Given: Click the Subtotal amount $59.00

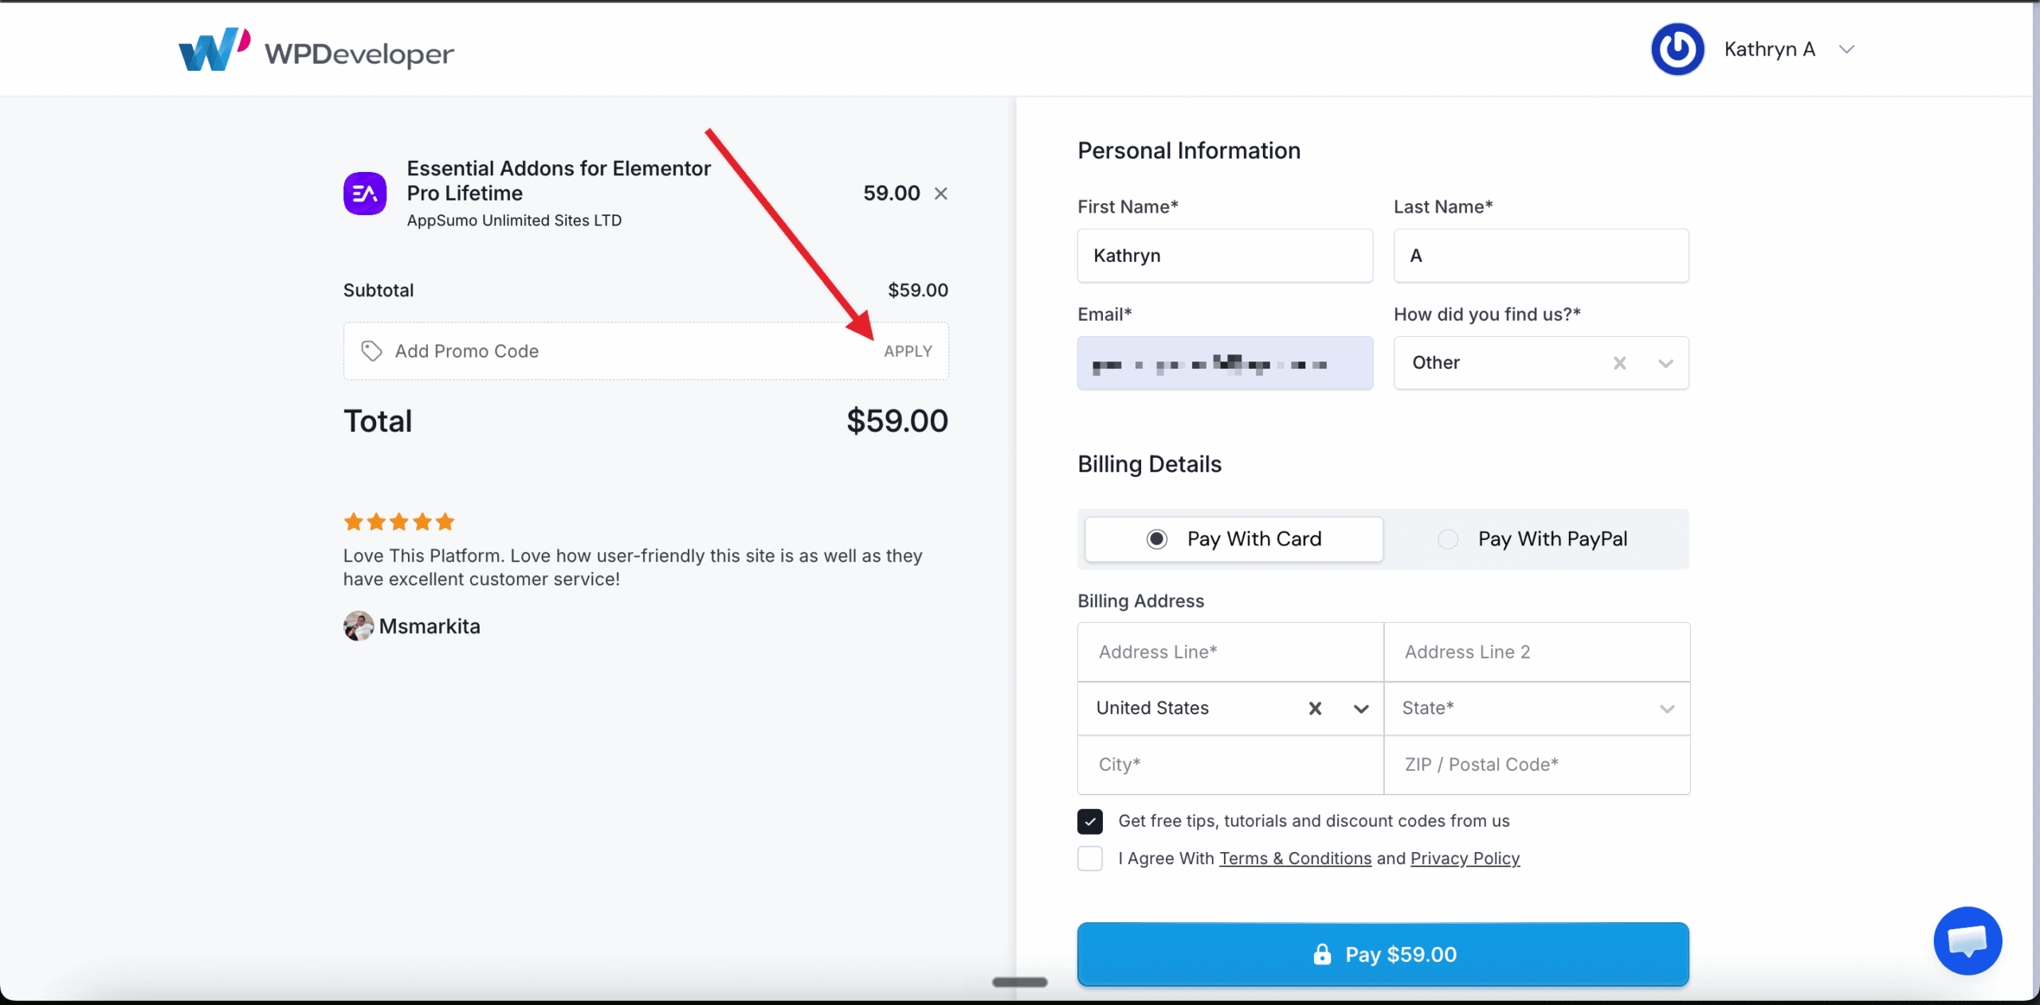Looking at the screenshot, I should coord(918,291).
